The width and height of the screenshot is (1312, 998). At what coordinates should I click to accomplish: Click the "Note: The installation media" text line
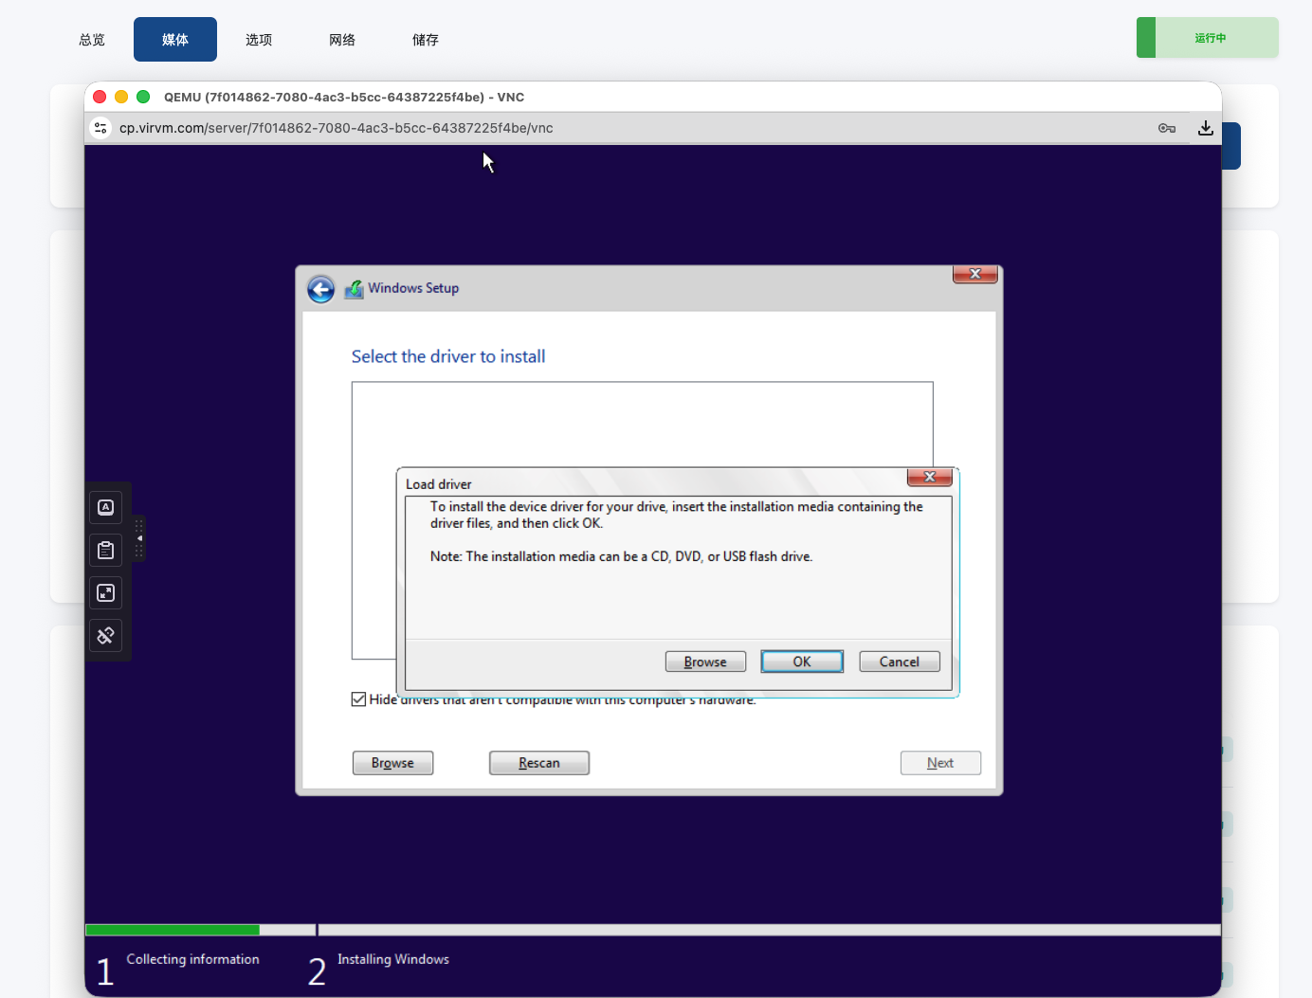(x=622, y=556)
